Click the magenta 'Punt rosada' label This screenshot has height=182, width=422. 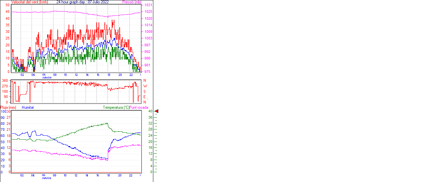click(x=139, y=107)
